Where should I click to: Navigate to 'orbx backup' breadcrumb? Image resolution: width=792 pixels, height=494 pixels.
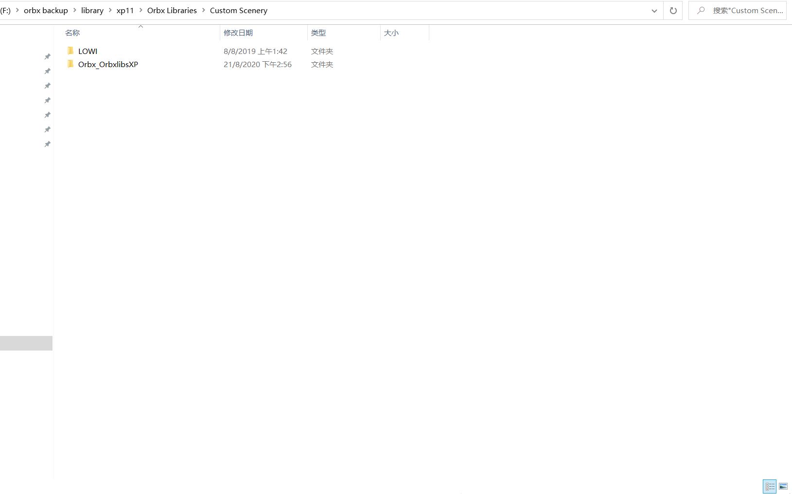click(x=46, y=11)
